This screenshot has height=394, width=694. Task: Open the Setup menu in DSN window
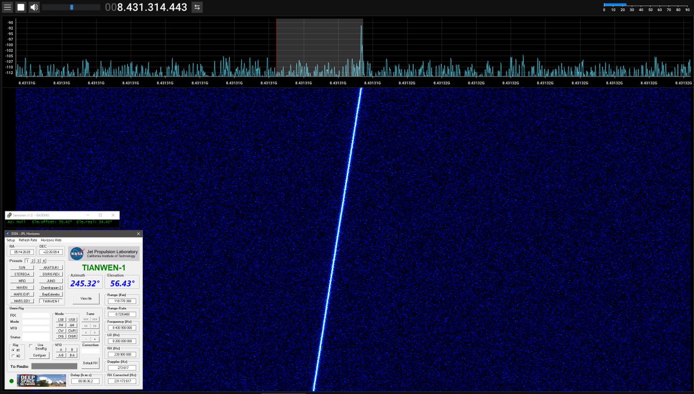pos(10,240)
